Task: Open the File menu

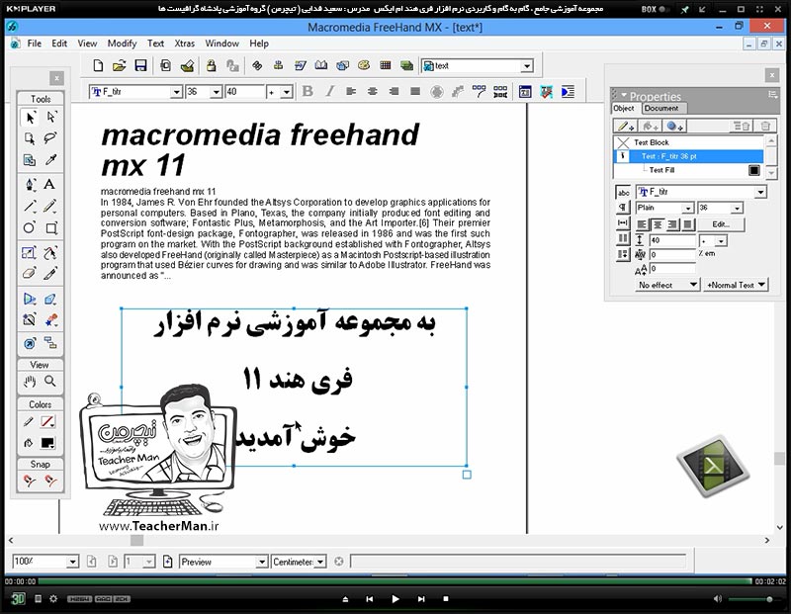Action: click(35, 44)
